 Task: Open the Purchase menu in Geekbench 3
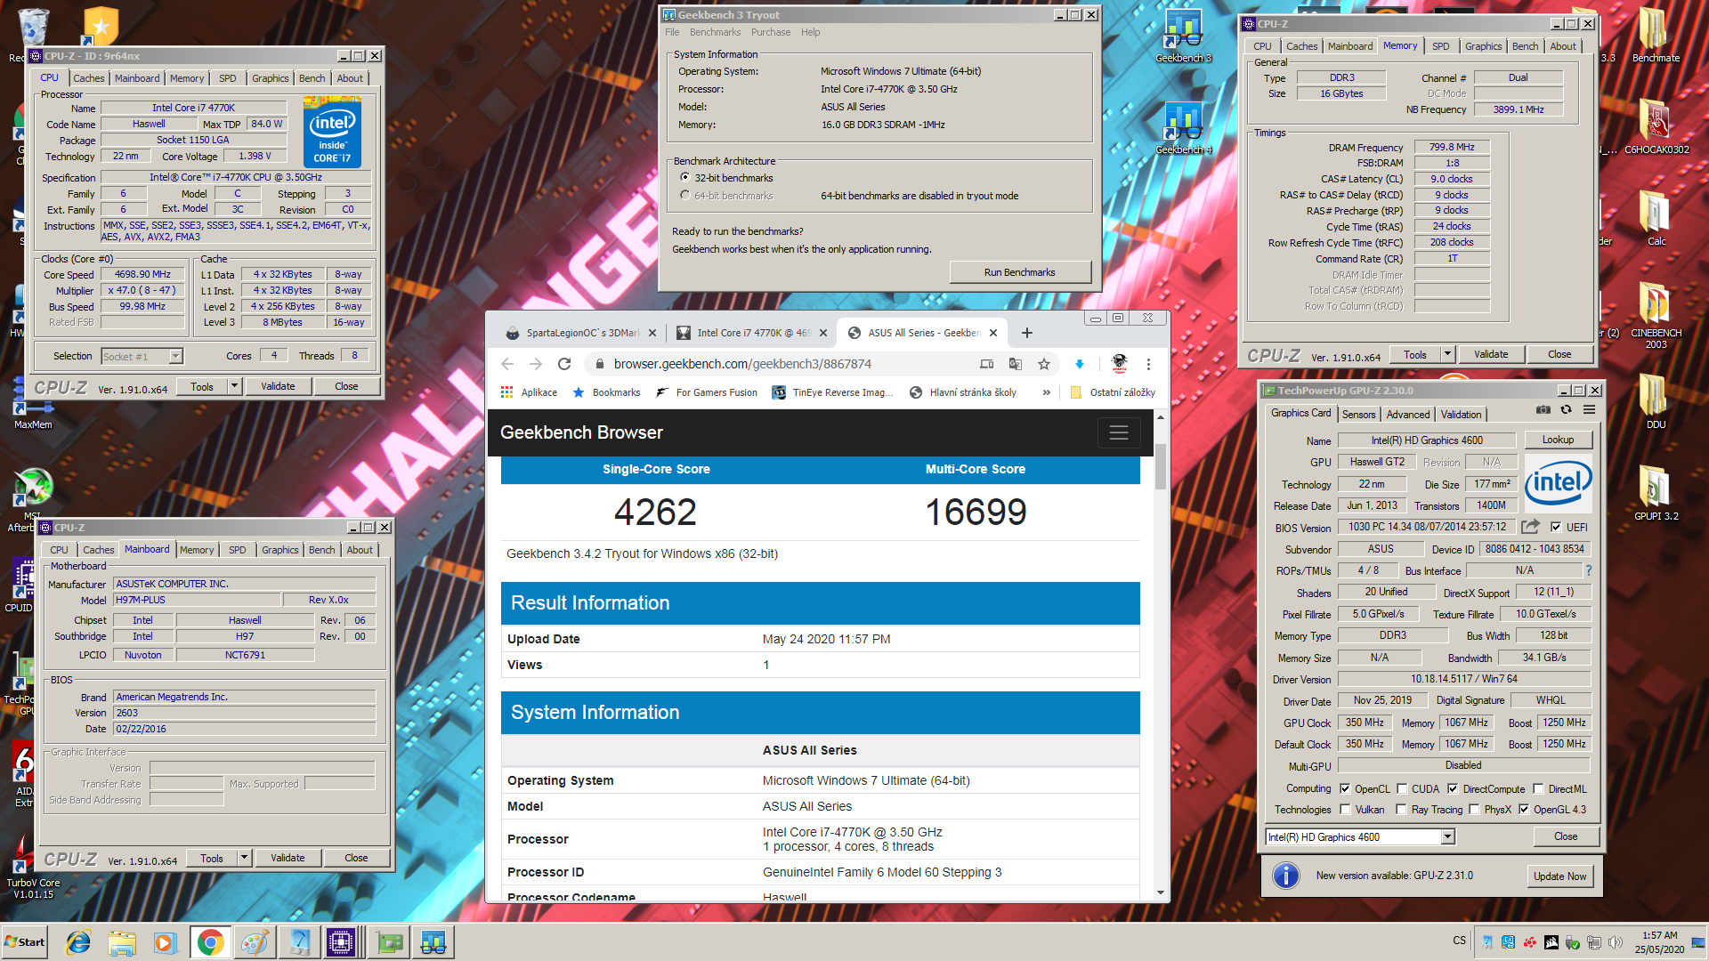tap(771, 32)
